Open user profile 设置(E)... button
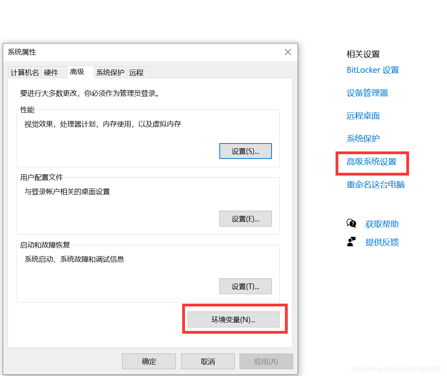Image resolution: width=447 pixels, height=376 pixels. point(245,219)
